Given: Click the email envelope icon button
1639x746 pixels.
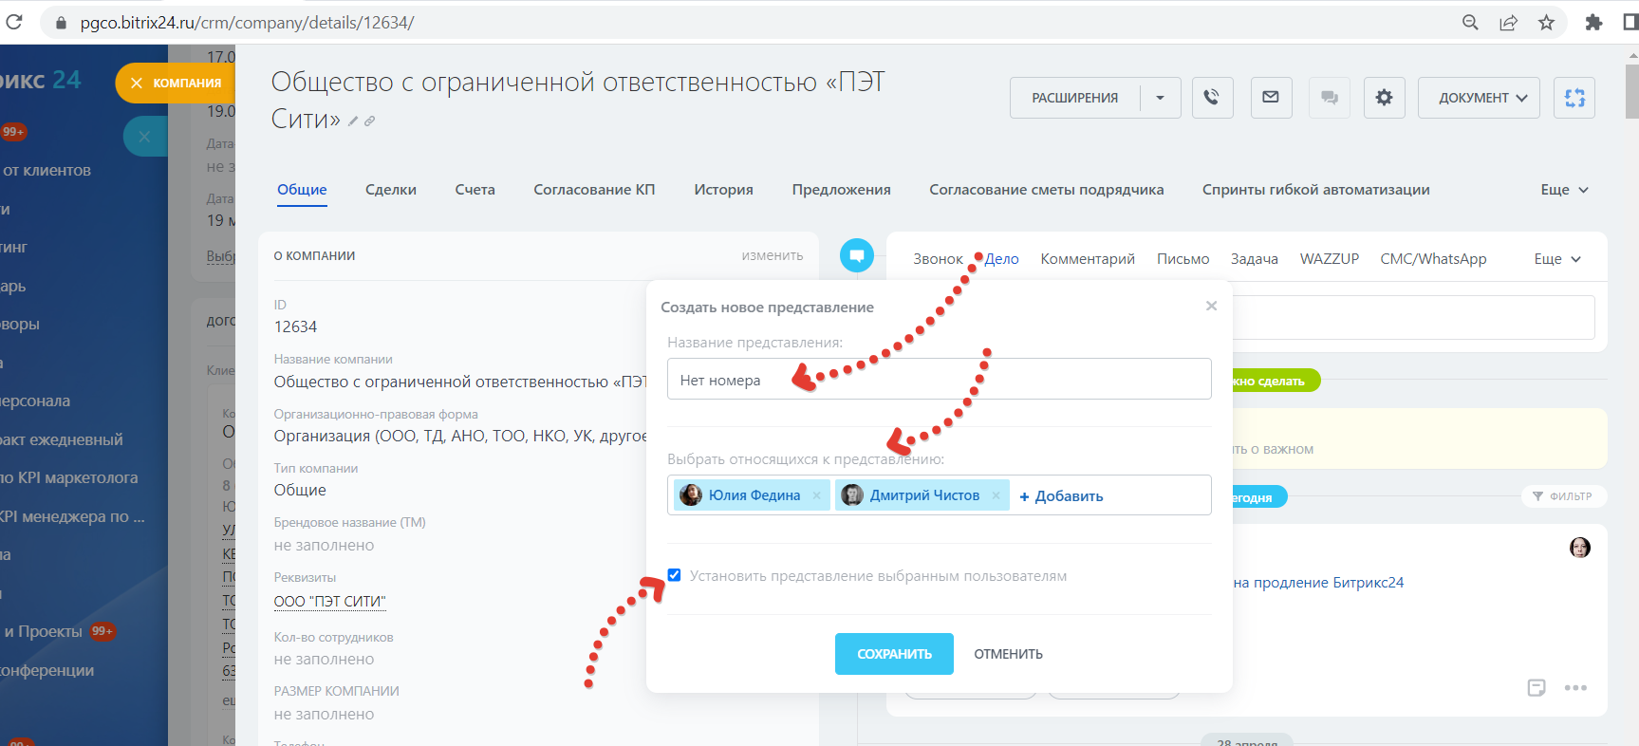Looking at the screenshot, I should (1271, 97).
